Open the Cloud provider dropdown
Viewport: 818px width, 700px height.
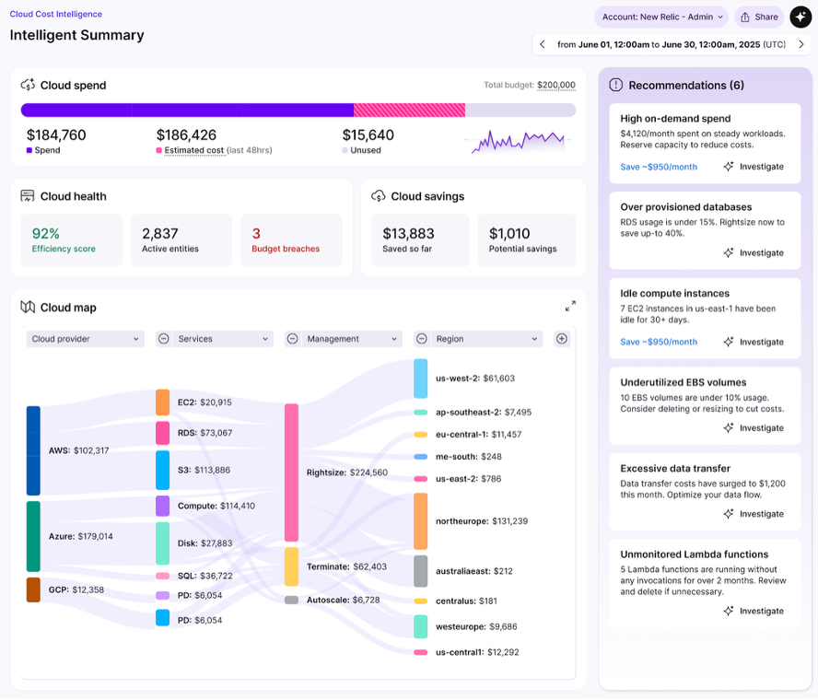pos(85,338)
